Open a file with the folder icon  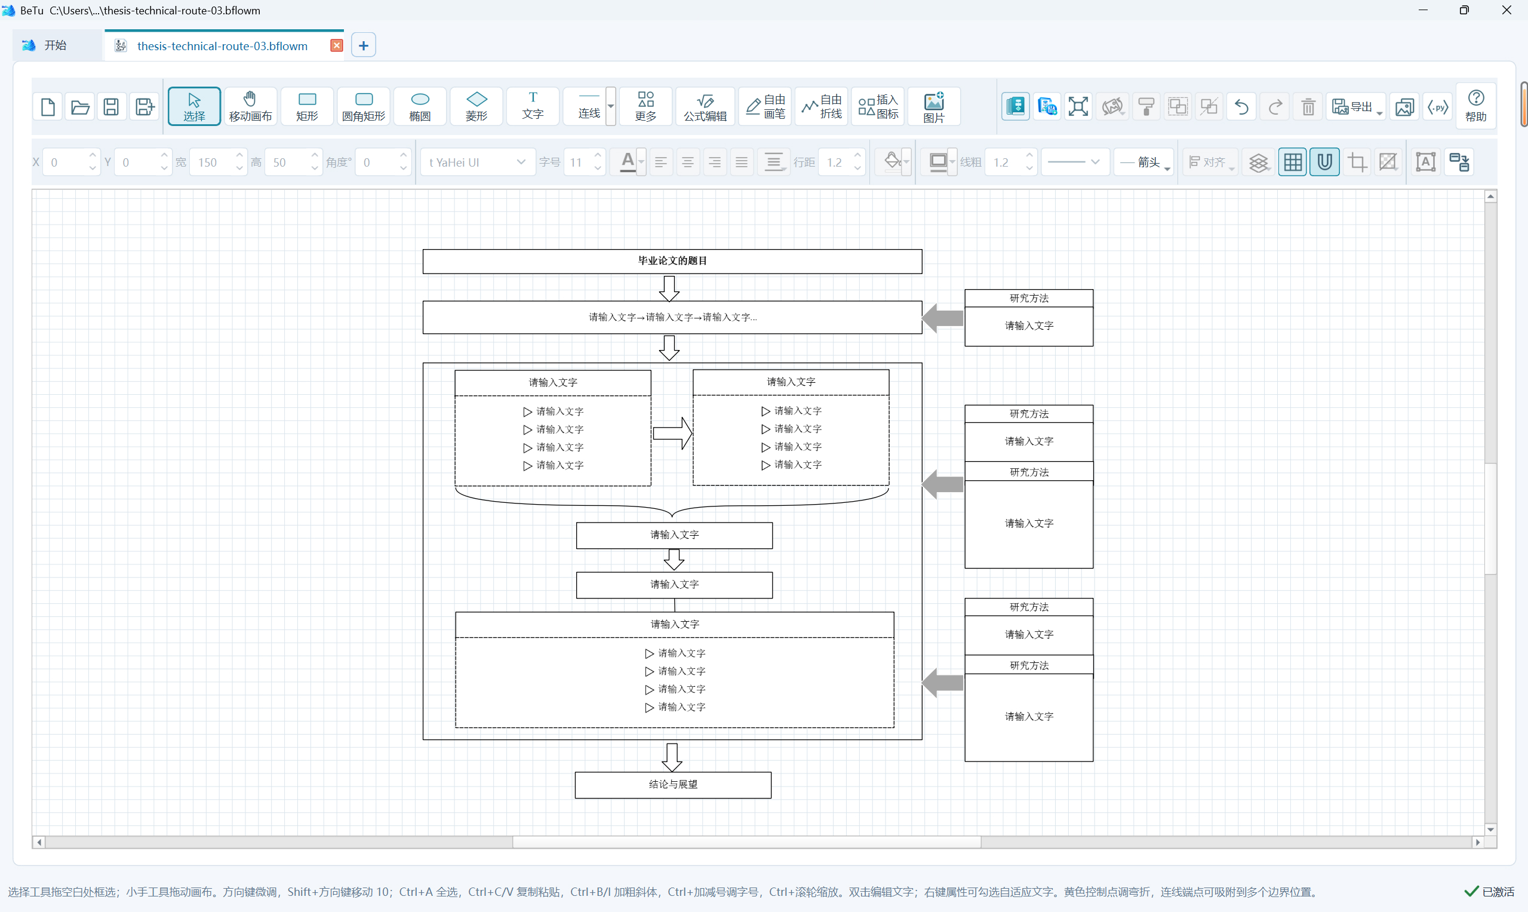pos(80,107)
